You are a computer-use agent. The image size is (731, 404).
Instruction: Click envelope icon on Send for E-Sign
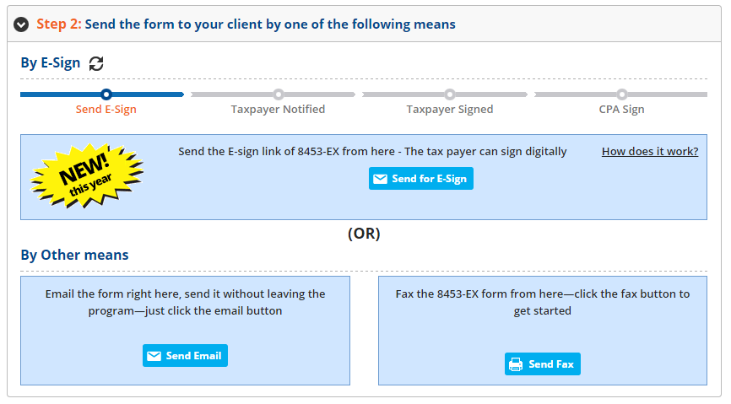(x=381, y=179)
